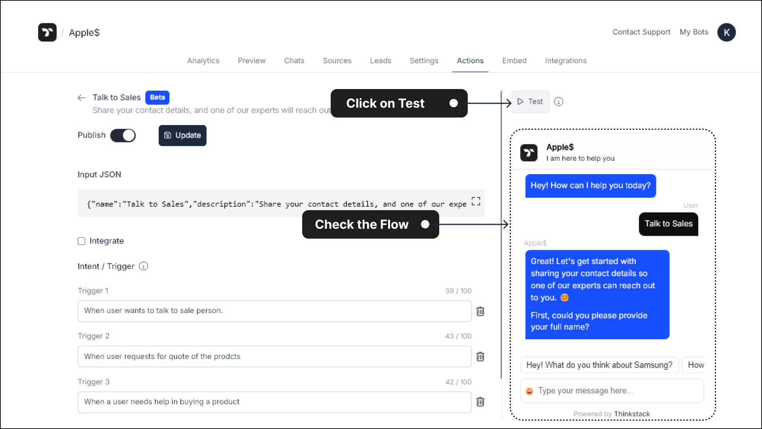
Task: Click the Update button
Action: (183, 135)
